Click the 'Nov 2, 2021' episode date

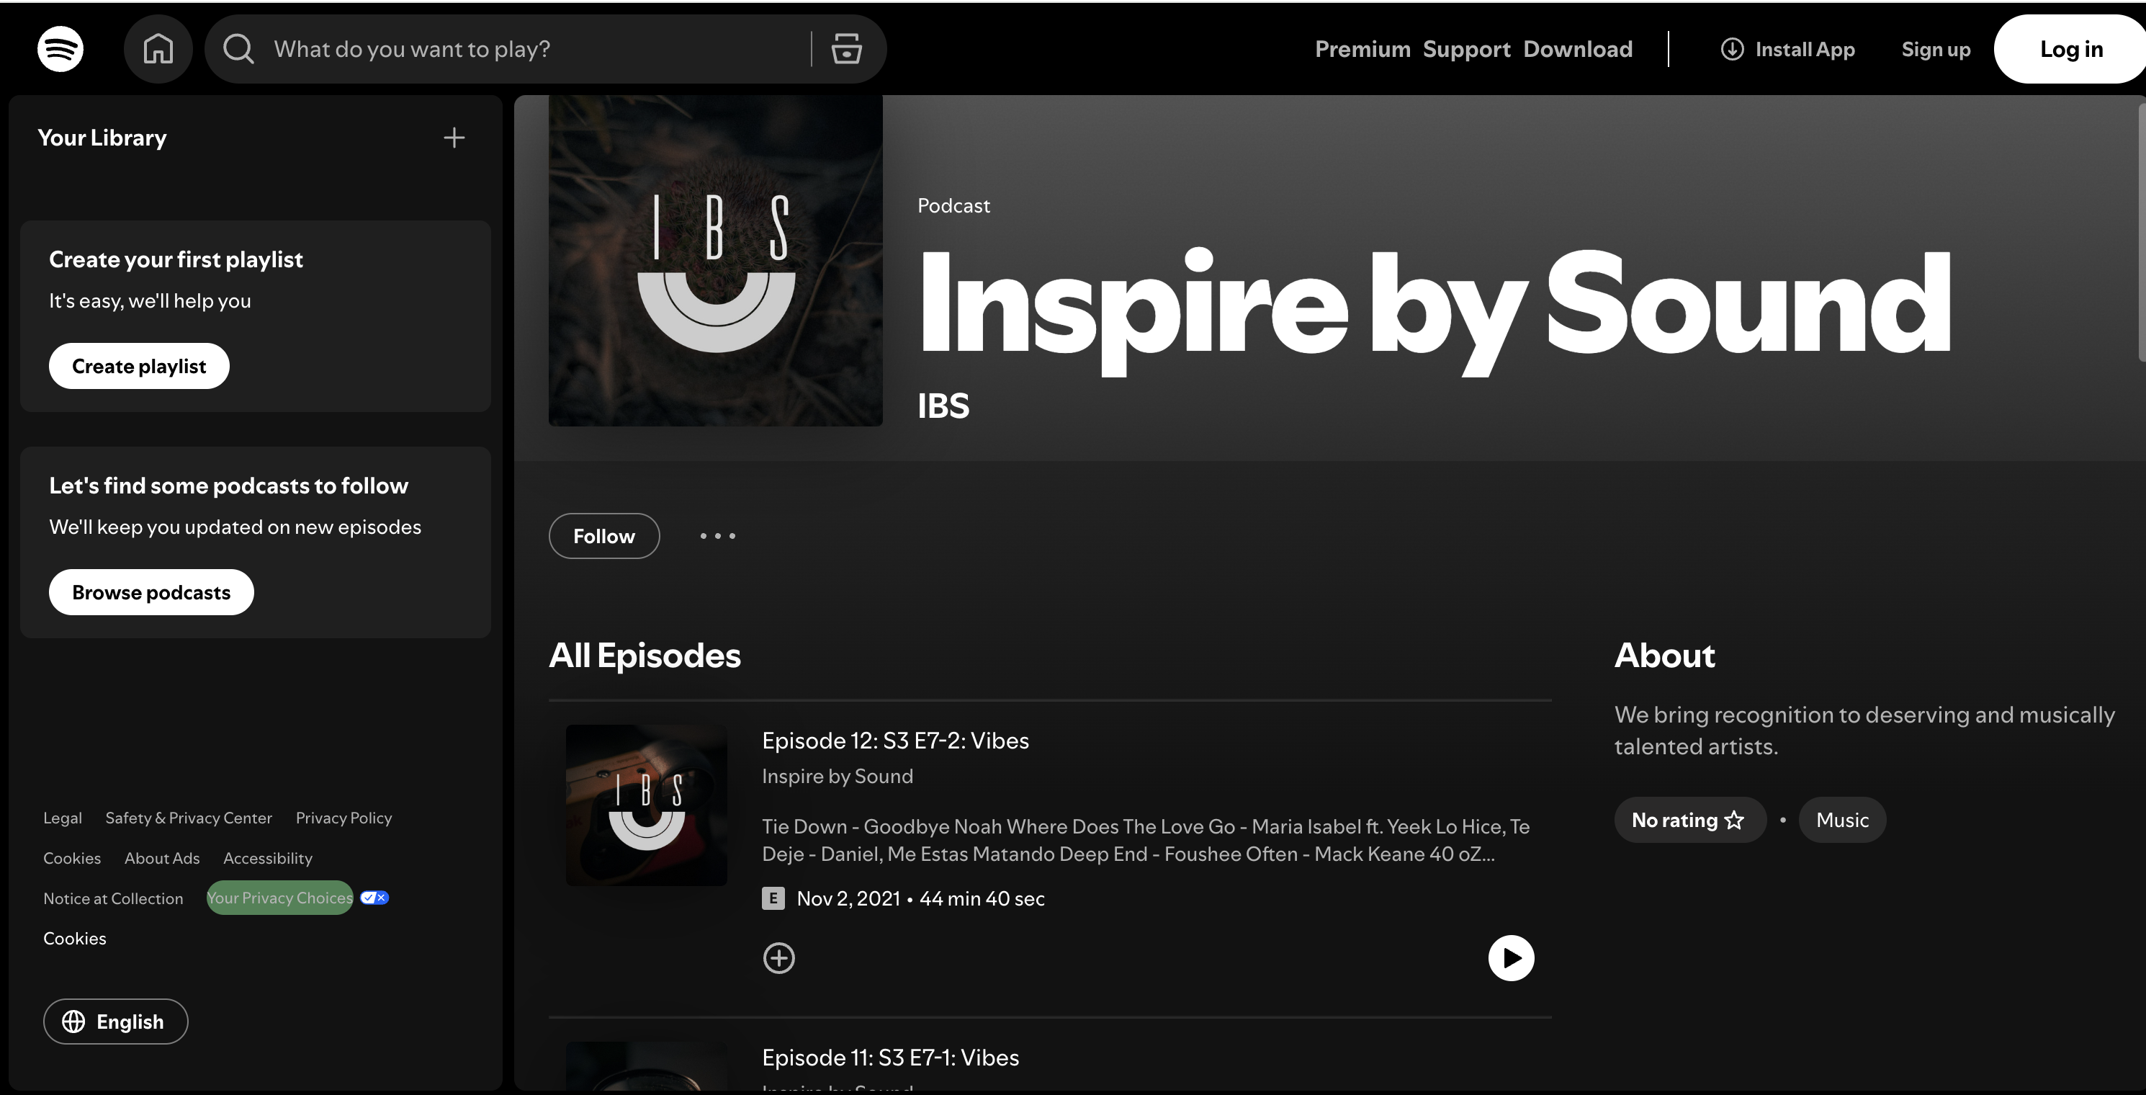[x=848, y=898]
